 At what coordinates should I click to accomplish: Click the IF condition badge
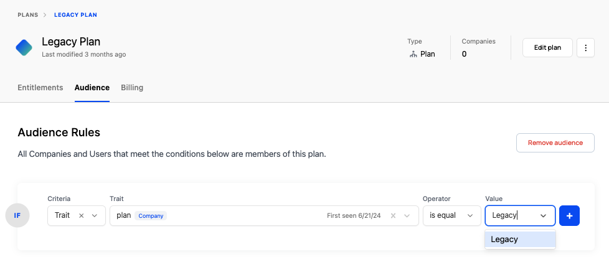pos(17,215)
